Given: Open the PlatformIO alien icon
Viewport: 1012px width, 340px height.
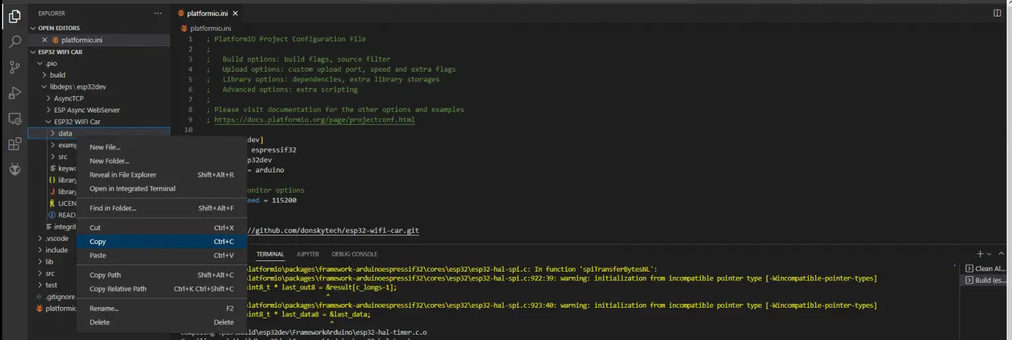Looking at the screenshot, I should pos(14,170).
